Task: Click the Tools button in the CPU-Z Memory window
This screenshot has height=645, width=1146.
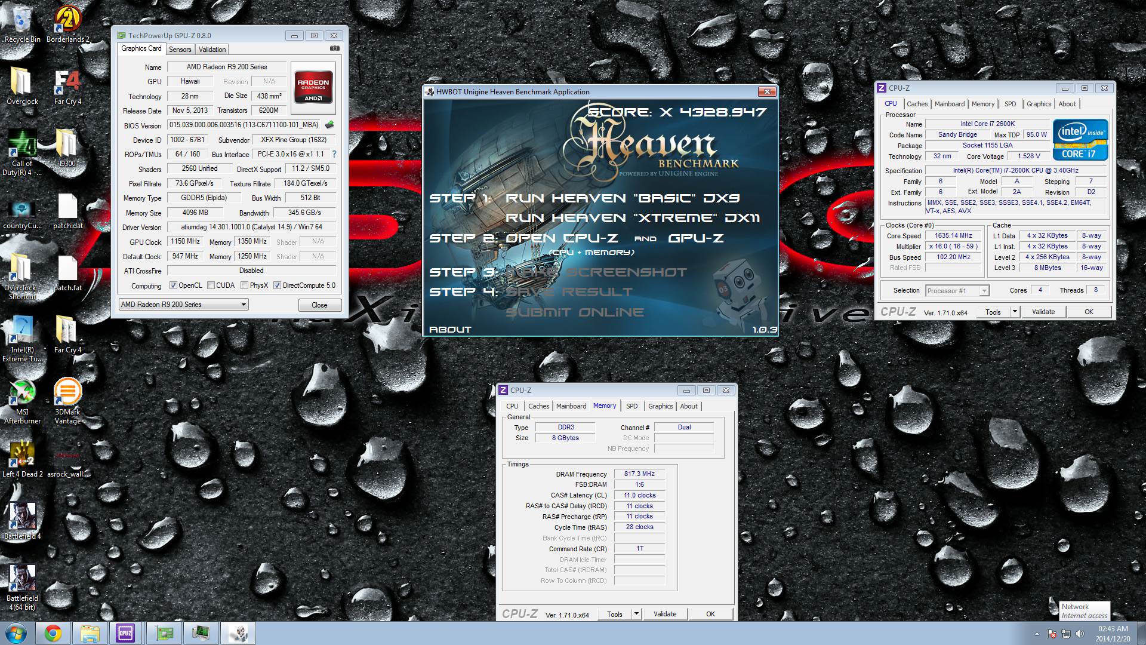Action: click(615, 614)
